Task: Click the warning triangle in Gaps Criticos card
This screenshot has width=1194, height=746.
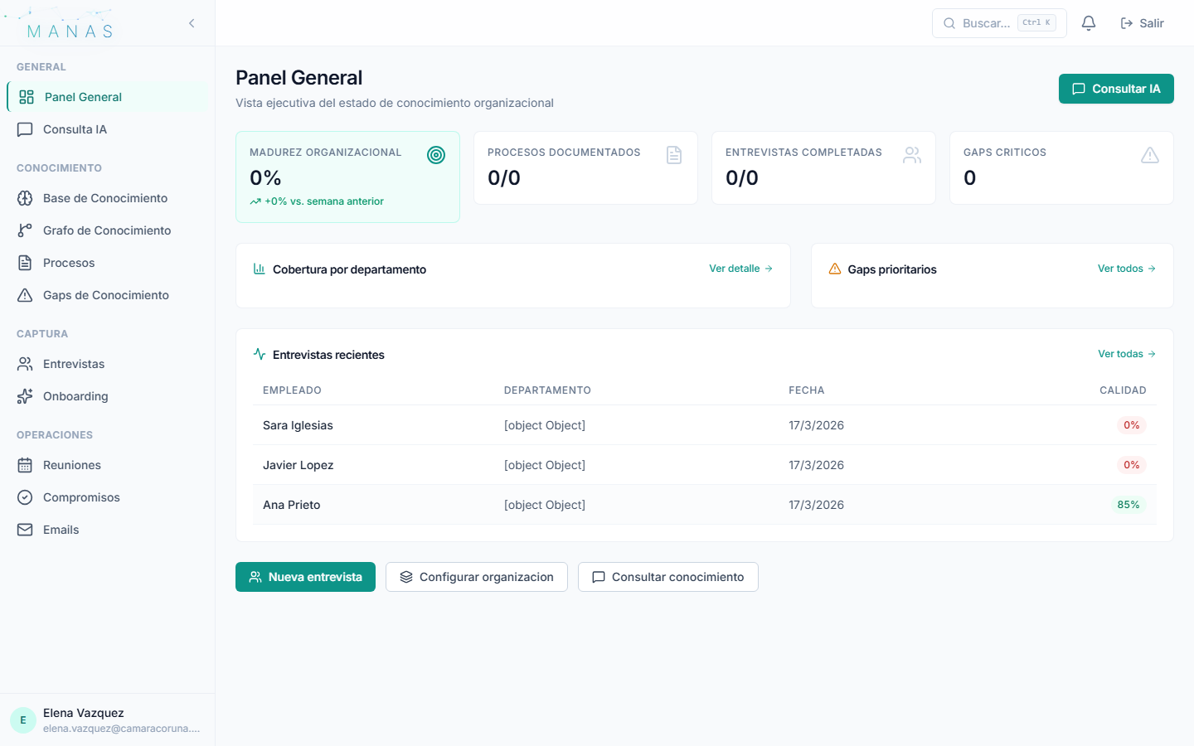Action: [x=1150, y=155]
